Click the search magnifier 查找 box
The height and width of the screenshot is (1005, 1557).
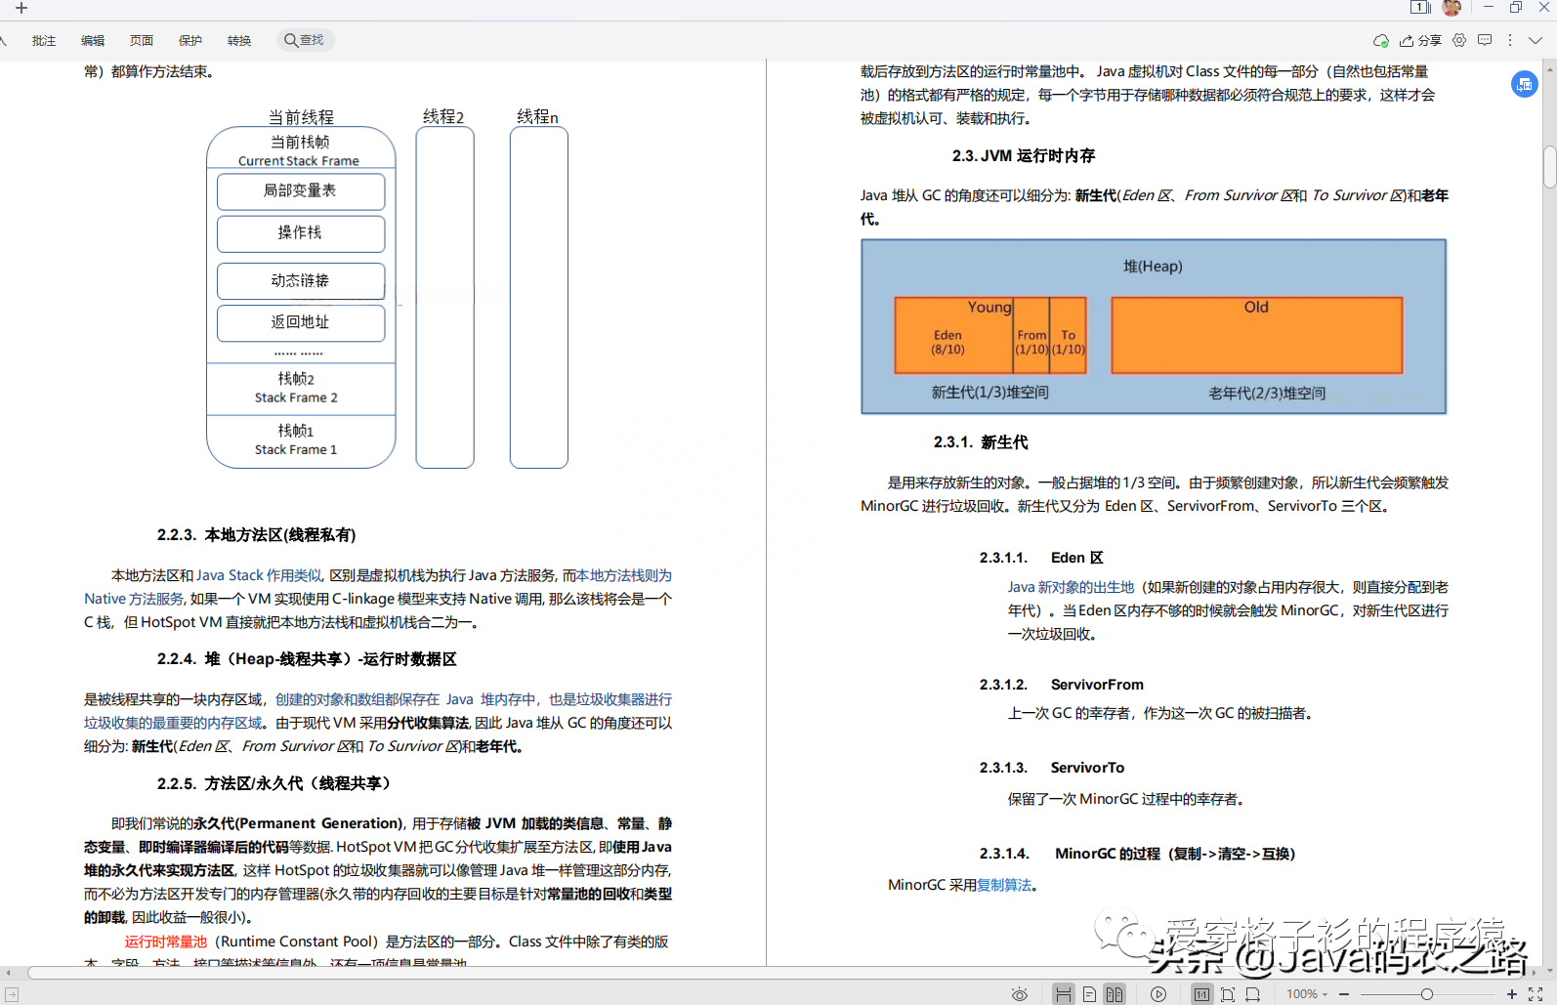point(305,40)
